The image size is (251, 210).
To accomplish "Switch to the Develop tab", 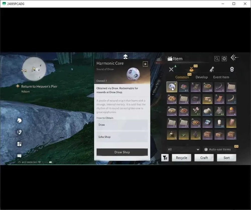I will 202,77.
